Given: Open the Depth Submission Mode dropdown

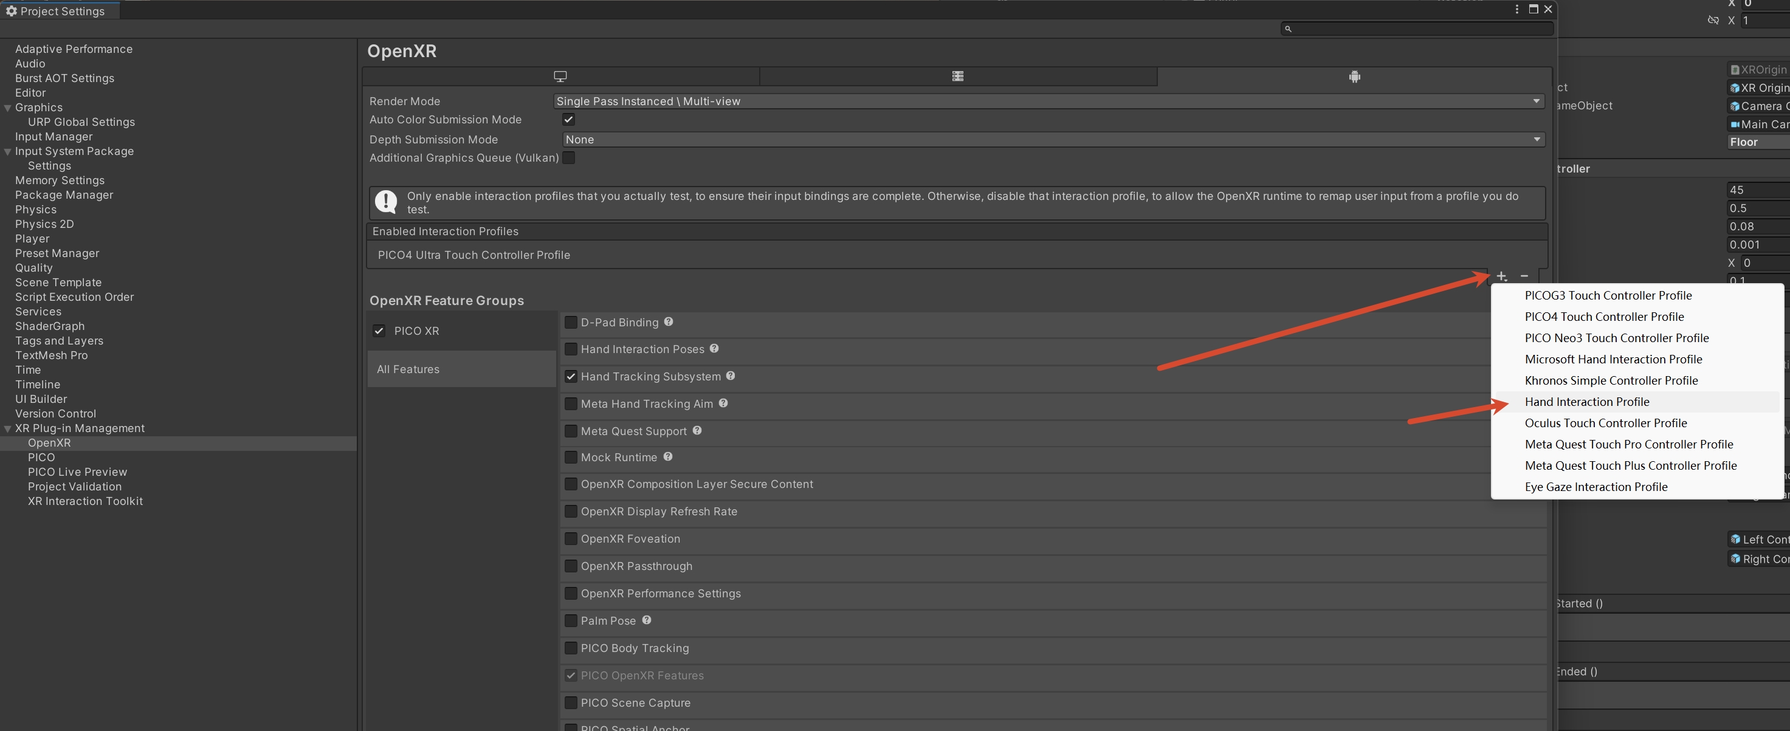Looking at the screenshot, I should tap(1053, 140).
